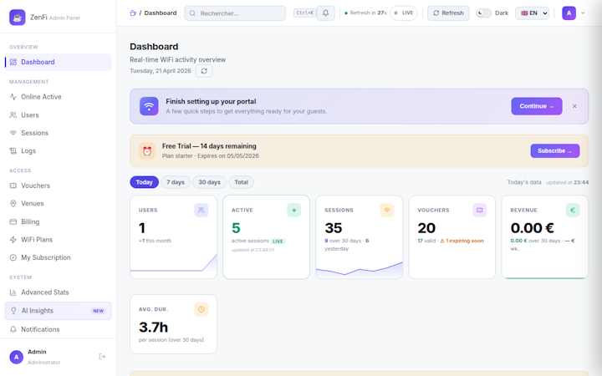The width and height of the screenshot is (602, 376).
Task: Click the breadcrumb home icon
Action: click(133, 13)
